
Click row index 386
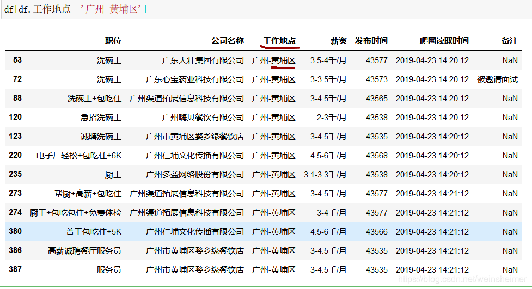[x=15, y=250]
